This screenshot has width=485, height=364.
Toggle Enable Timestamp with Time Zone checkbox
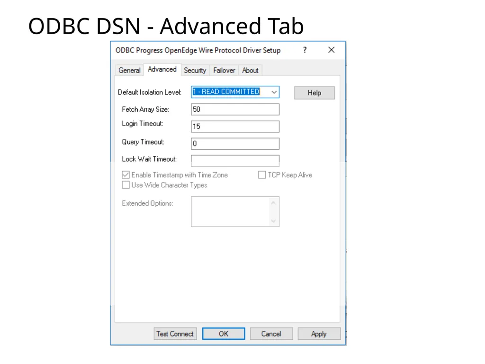click(x=126, y=175)
